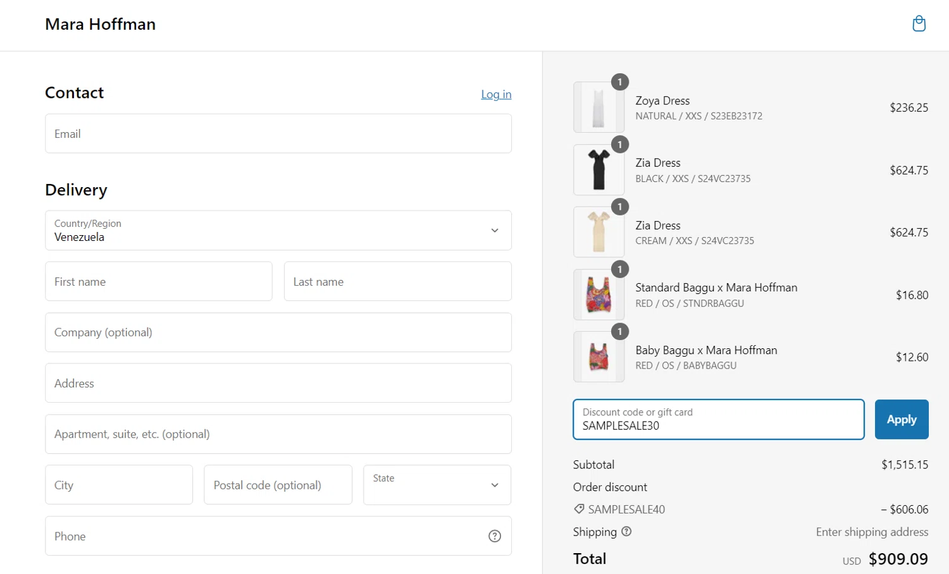This screenshot has height=574, width=949.
Task: Click the 'Zoya Dress' product name
Action: [662, 101]
